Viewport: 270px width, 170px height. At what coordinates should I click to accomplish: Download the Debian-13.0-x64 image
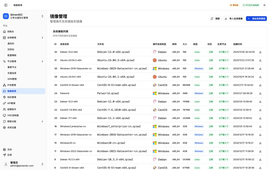click(x=260, y=52)
